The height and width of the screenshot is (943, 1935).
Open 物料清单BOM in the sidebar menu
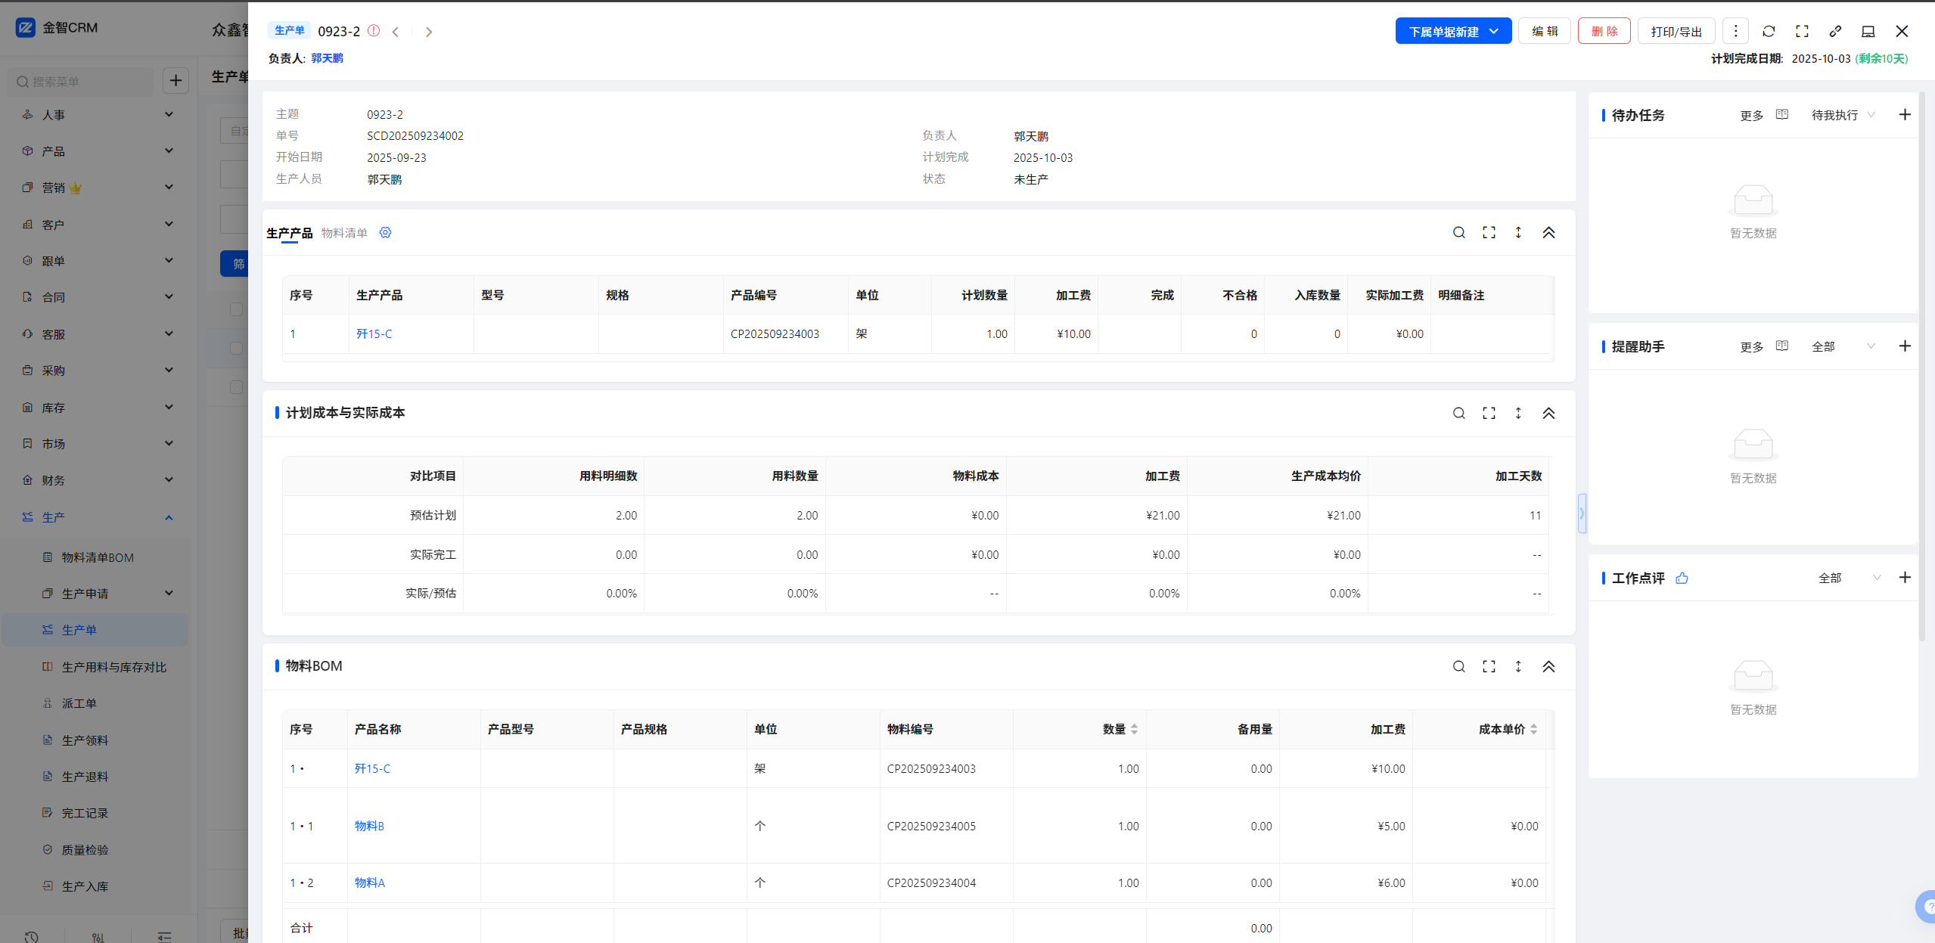(98, 557)
